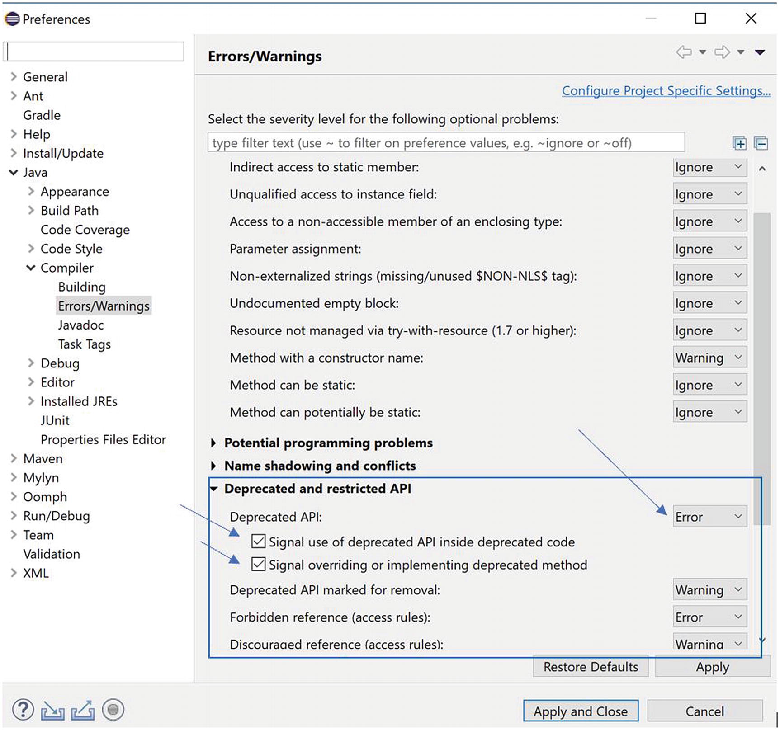Select Run/Debug tree item
The image size is (780, 730).
coord(57,516)
